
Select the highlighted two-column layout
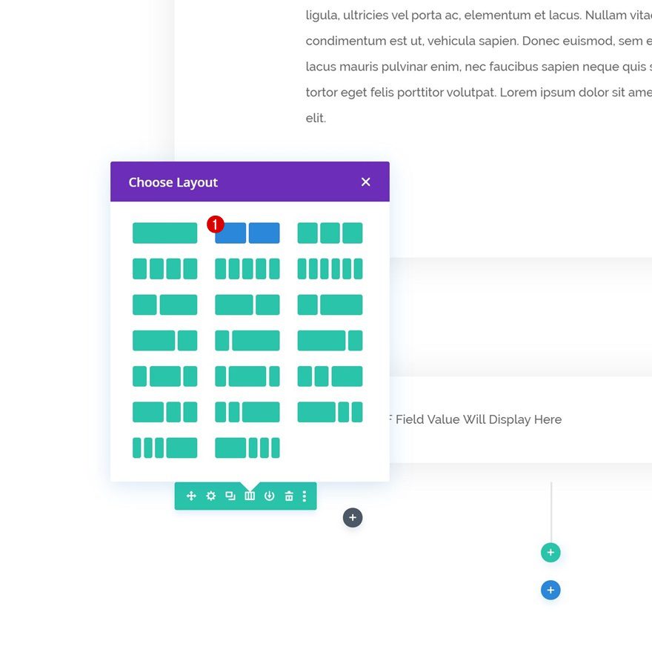pos(247,232)
